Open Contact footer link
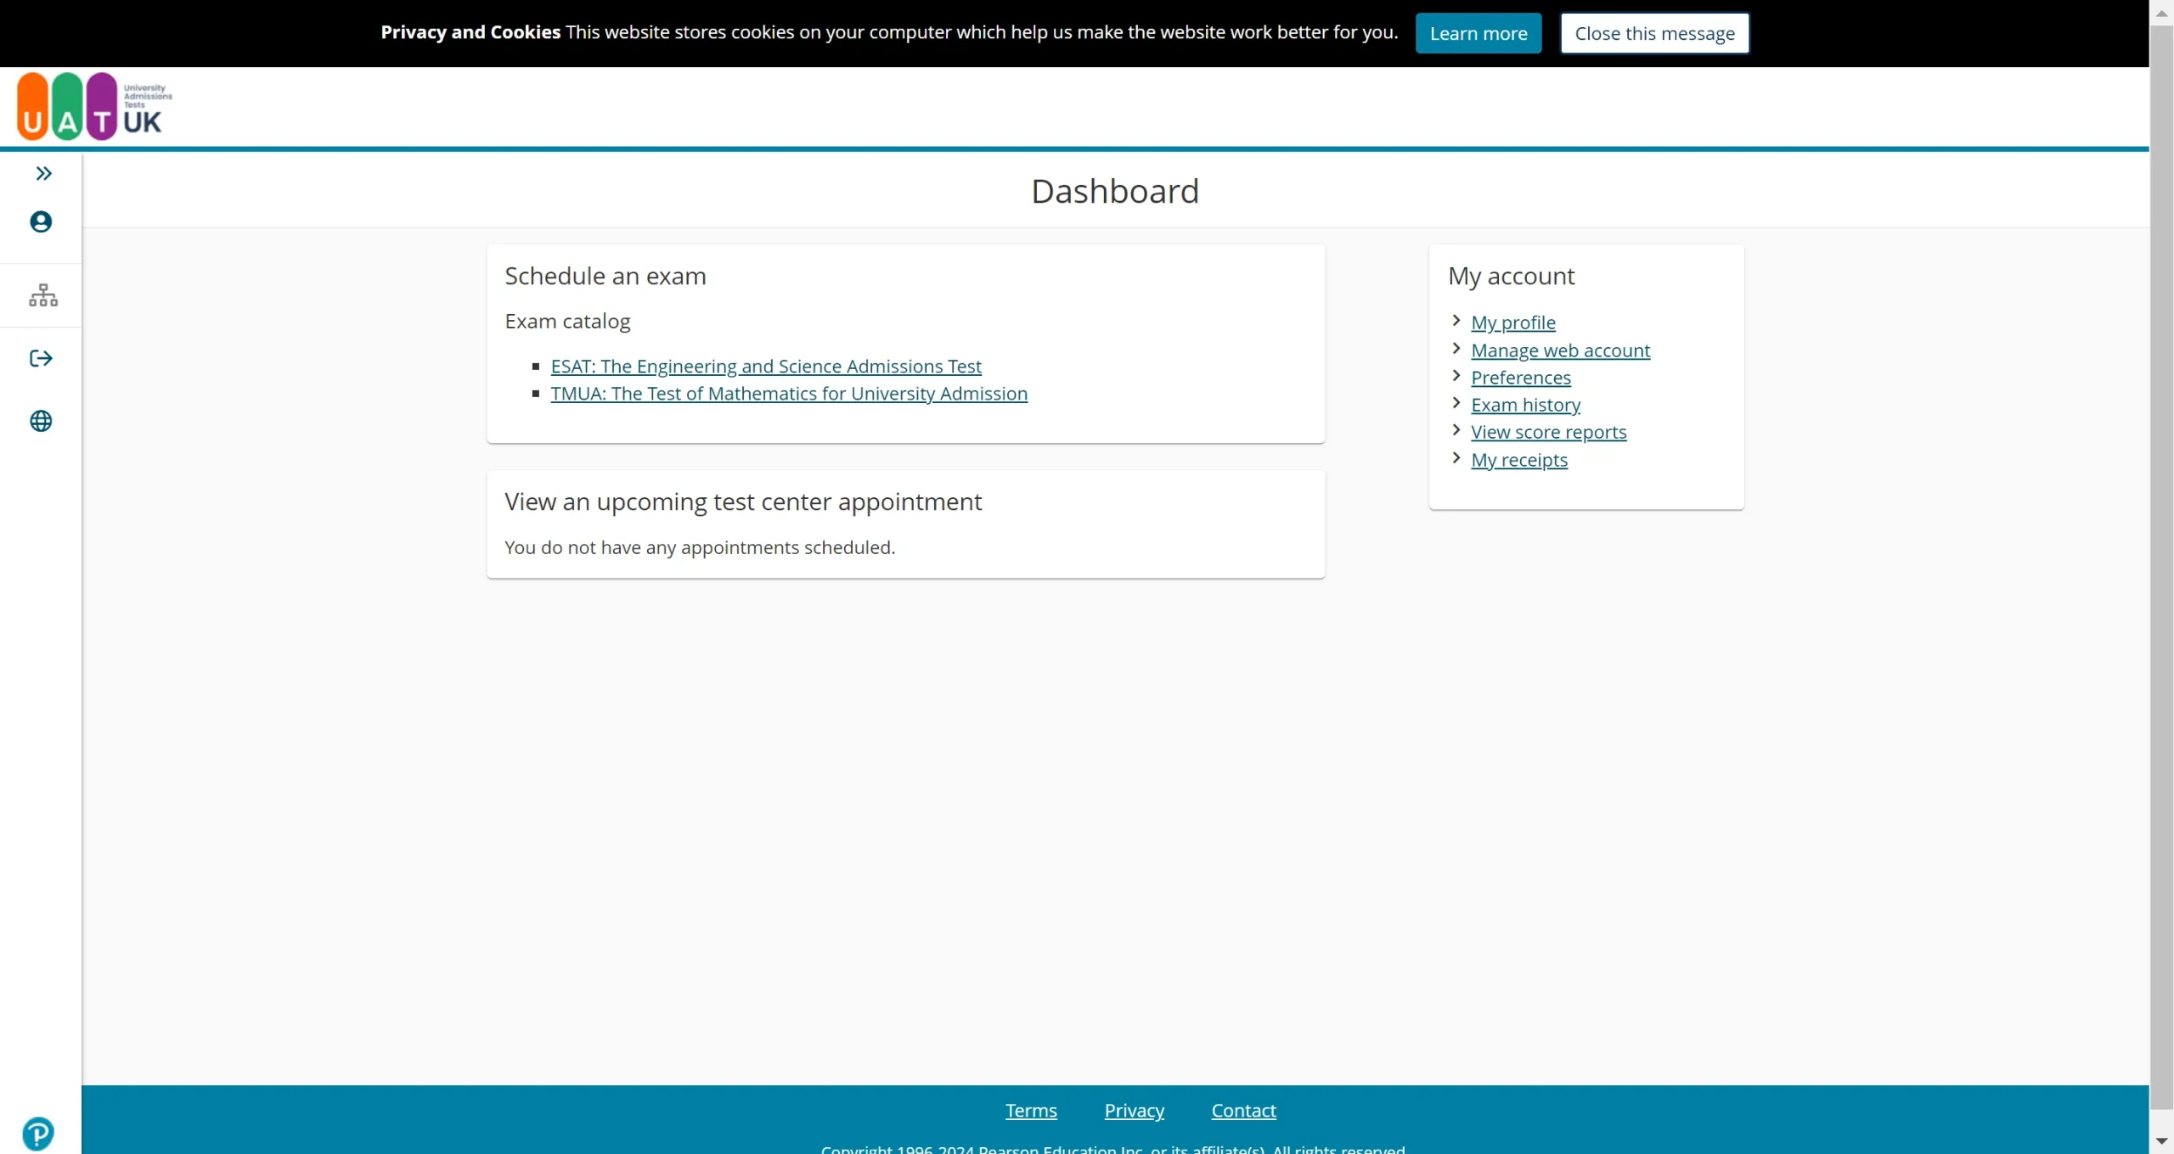Image resolution: width=2174 pixels, height=1154 pixels. (x=1243, y=1111)
